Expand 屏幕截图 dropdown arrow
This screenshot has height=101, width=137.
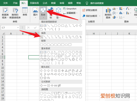[x=77, y=13]
